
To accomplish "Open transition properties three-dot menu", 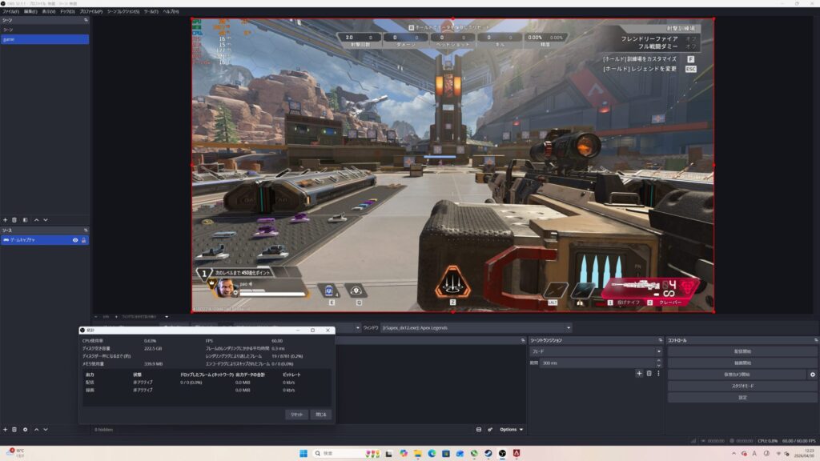I will point(658,373).
